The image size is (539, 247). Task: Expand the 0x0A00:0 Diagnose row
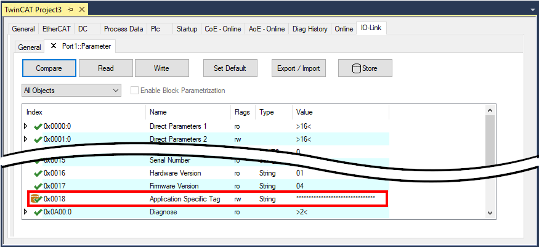pos(26,212)
